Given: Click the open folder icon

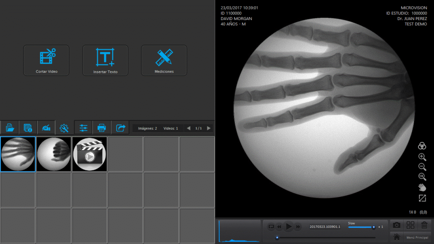Looking at the screenshot, I should 10,128.
